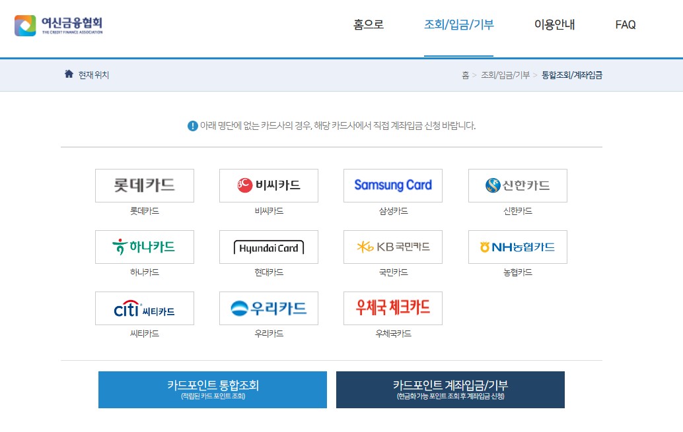Select the citi 씨티카드 logo tile
This screenshot has height=432, width=683.
coord(145,308)
